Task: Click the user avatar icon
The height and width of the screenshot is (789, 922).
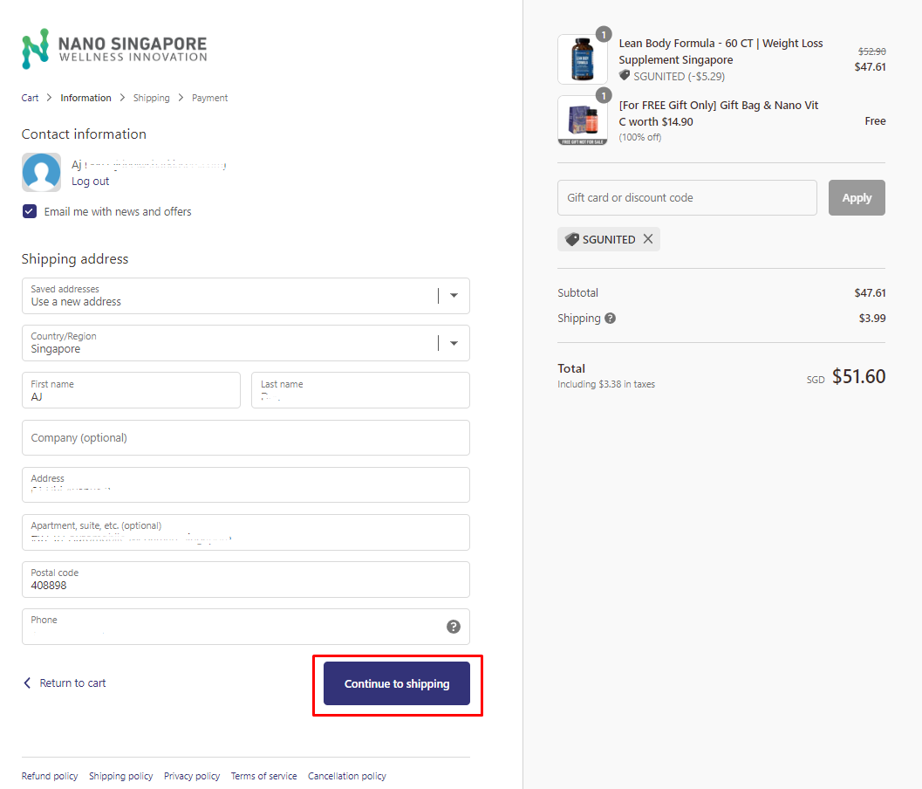Action: pyautogui.click(x=41, y=173)
